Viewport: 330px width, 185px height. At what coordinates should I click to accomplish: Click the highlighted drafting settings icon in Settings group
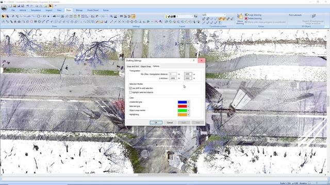[134, 16]
